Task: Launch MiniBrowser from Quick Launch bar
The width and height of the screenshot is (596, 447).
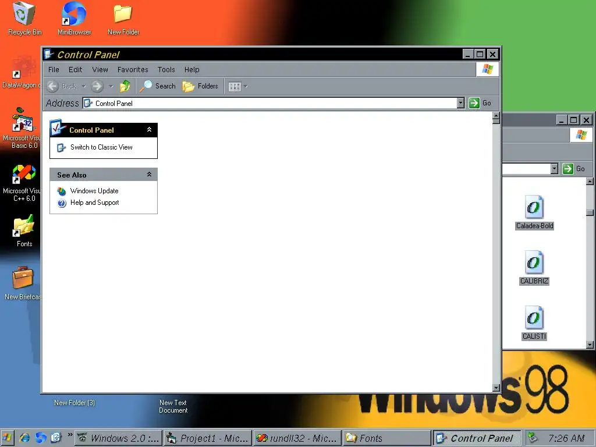Action: click(41, 438)
